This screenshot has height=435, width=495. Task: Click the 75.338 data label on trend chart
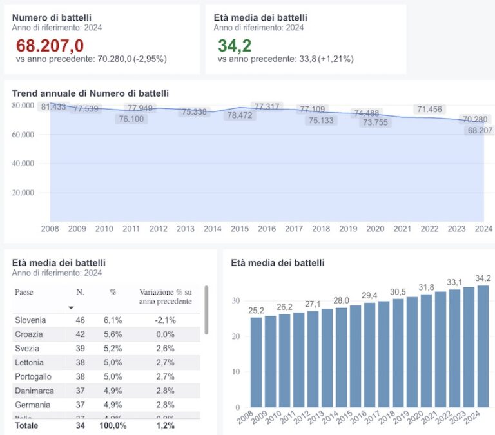tap(194, 111)
